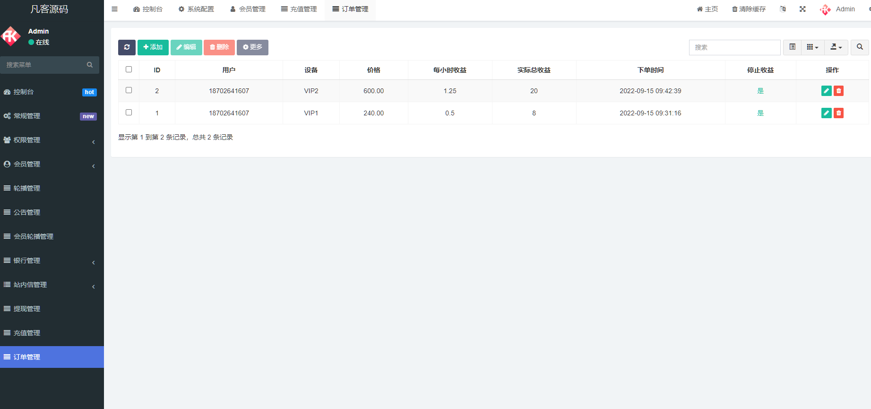Switch to the 充值管理 top tab
The width and height of the screenshot is (871, 409).
coord(299,9)
